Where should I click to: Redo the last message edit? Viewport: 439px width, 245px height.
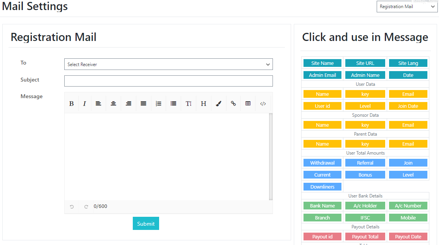coord(86,206)
